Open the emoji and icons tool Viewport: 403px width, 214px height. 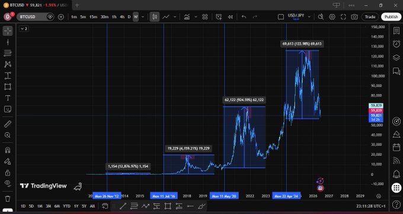point(8,109)
